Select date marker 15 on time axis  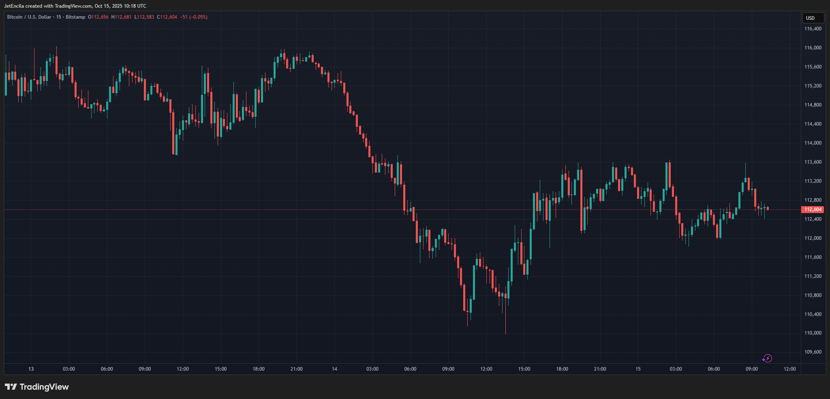point(638,369)
